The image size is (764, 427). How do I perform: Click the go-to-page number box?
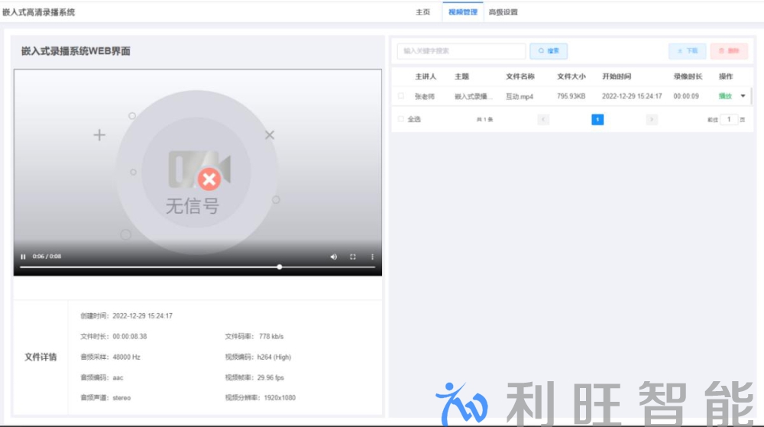click(729, 119)
